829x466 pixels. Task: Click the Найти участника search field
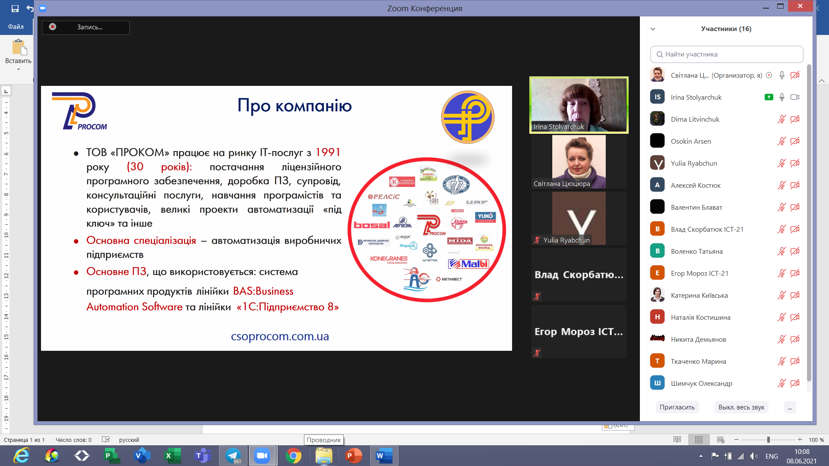click(727, 54)
